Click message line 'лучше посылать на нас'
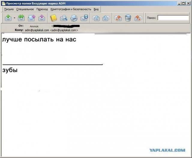This screenshot has height=158, width=192. [x=39, y=39]
